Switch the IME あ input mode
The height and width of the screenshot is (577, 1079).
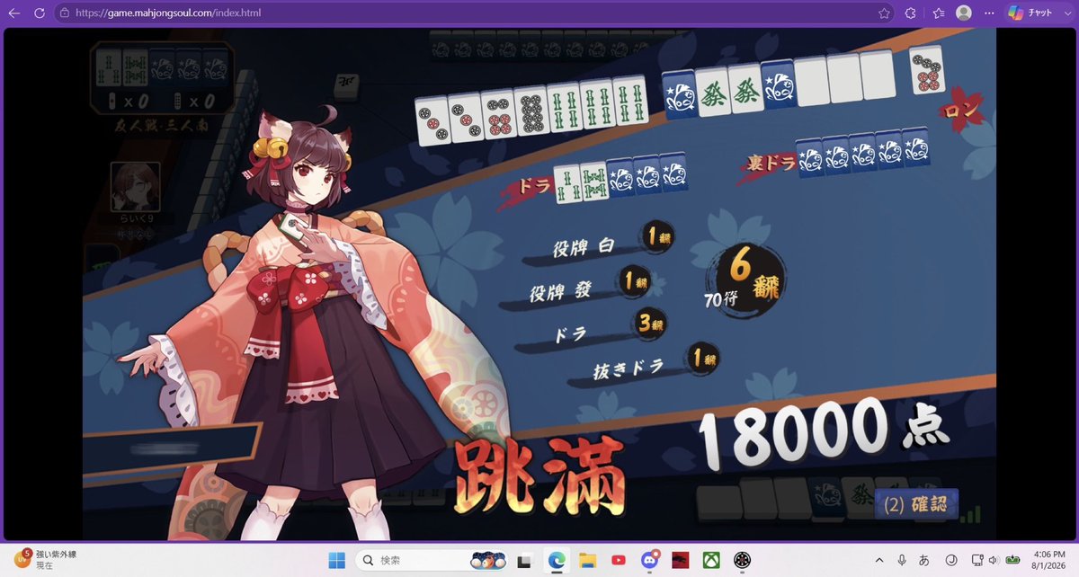click(x=924, y=560)
